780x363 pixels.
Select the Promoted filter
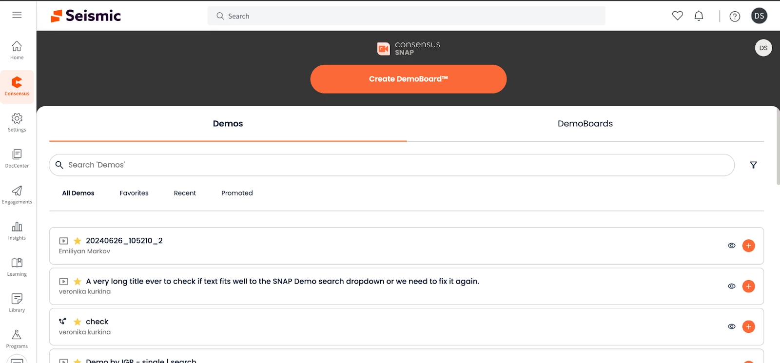[237, 193]
